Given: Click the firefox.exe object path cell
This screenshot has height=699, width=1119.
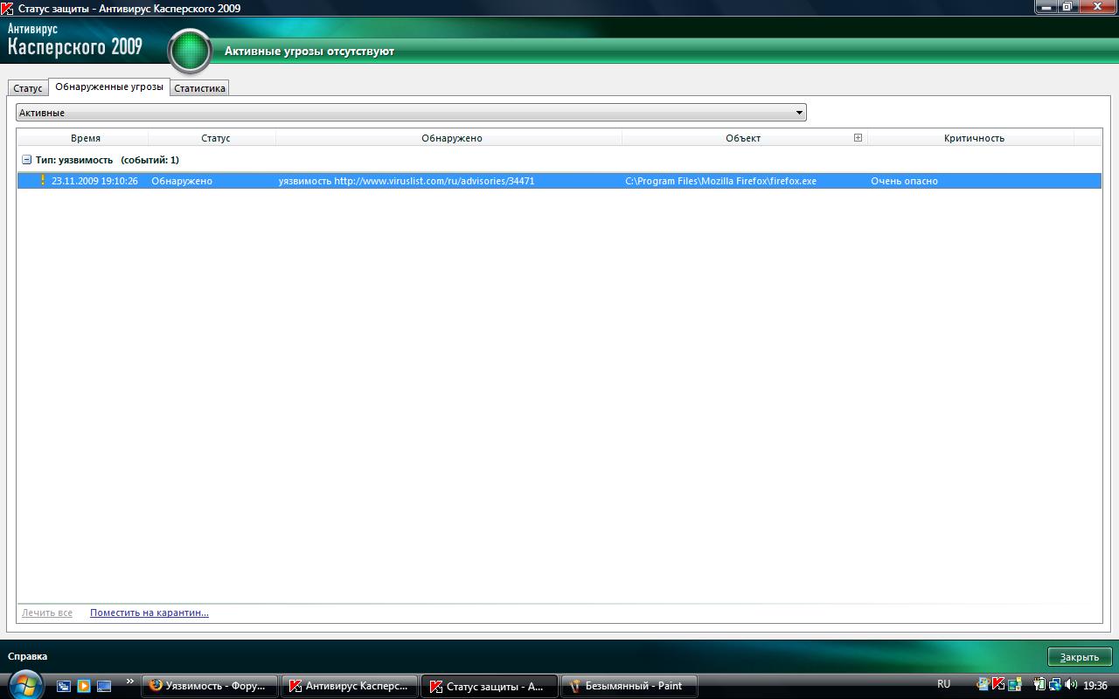Looking at the screenshot, I should tap(721, 181).
